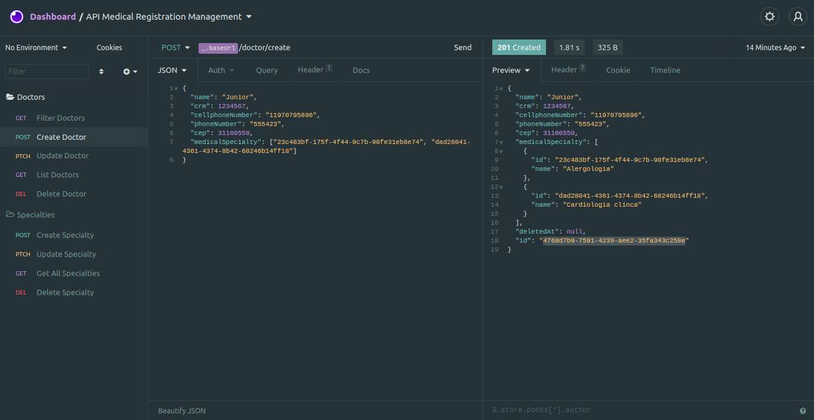Open the settings gear icon
Image resolution: width=814 pixels, height=420 pixels.
click(x=770, y=17)
